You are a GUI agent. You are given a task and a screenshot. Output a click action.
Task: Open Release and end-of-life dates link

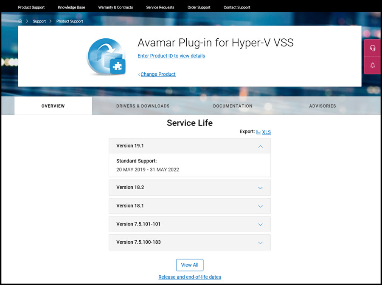pyautogui.click(x=190, y=277)
